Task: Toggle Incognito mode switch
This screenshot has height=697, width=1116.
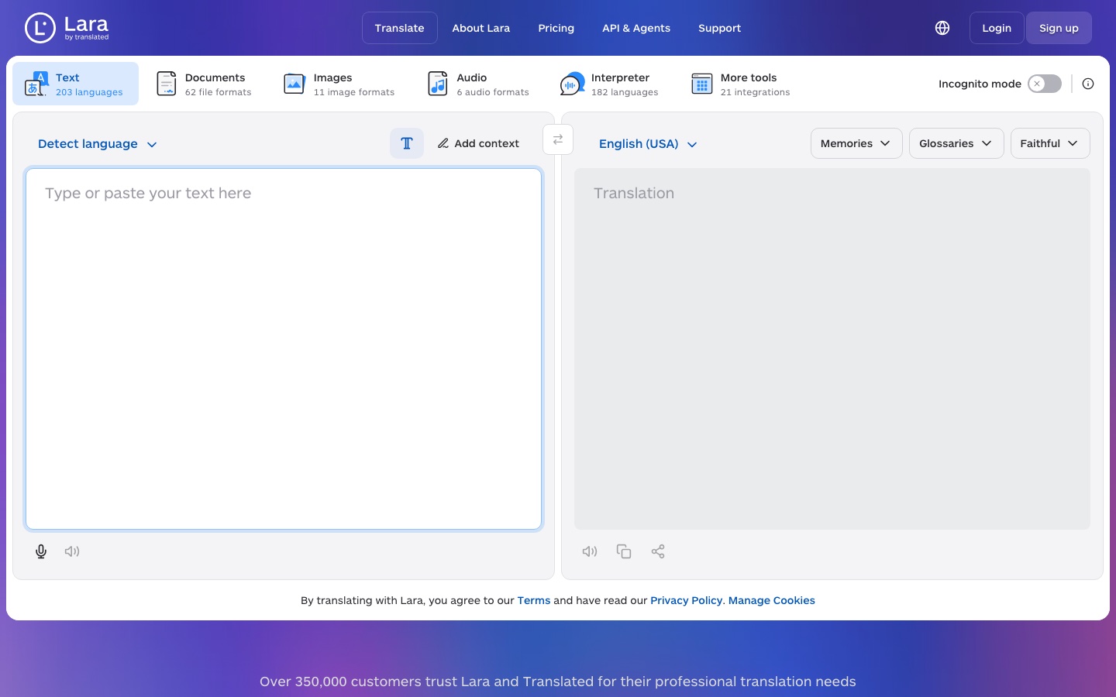Action: [1045, 84]
